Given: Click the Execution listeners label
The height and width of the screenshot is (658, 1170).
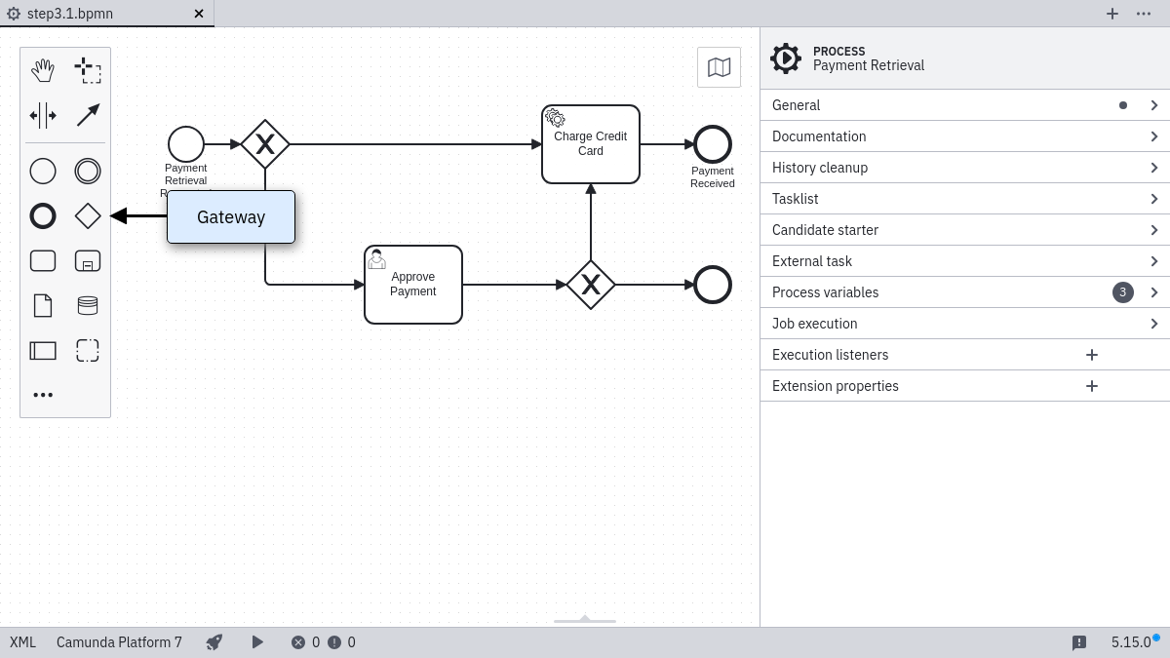Looking at the screenshot, I should [x=830, y=355].
